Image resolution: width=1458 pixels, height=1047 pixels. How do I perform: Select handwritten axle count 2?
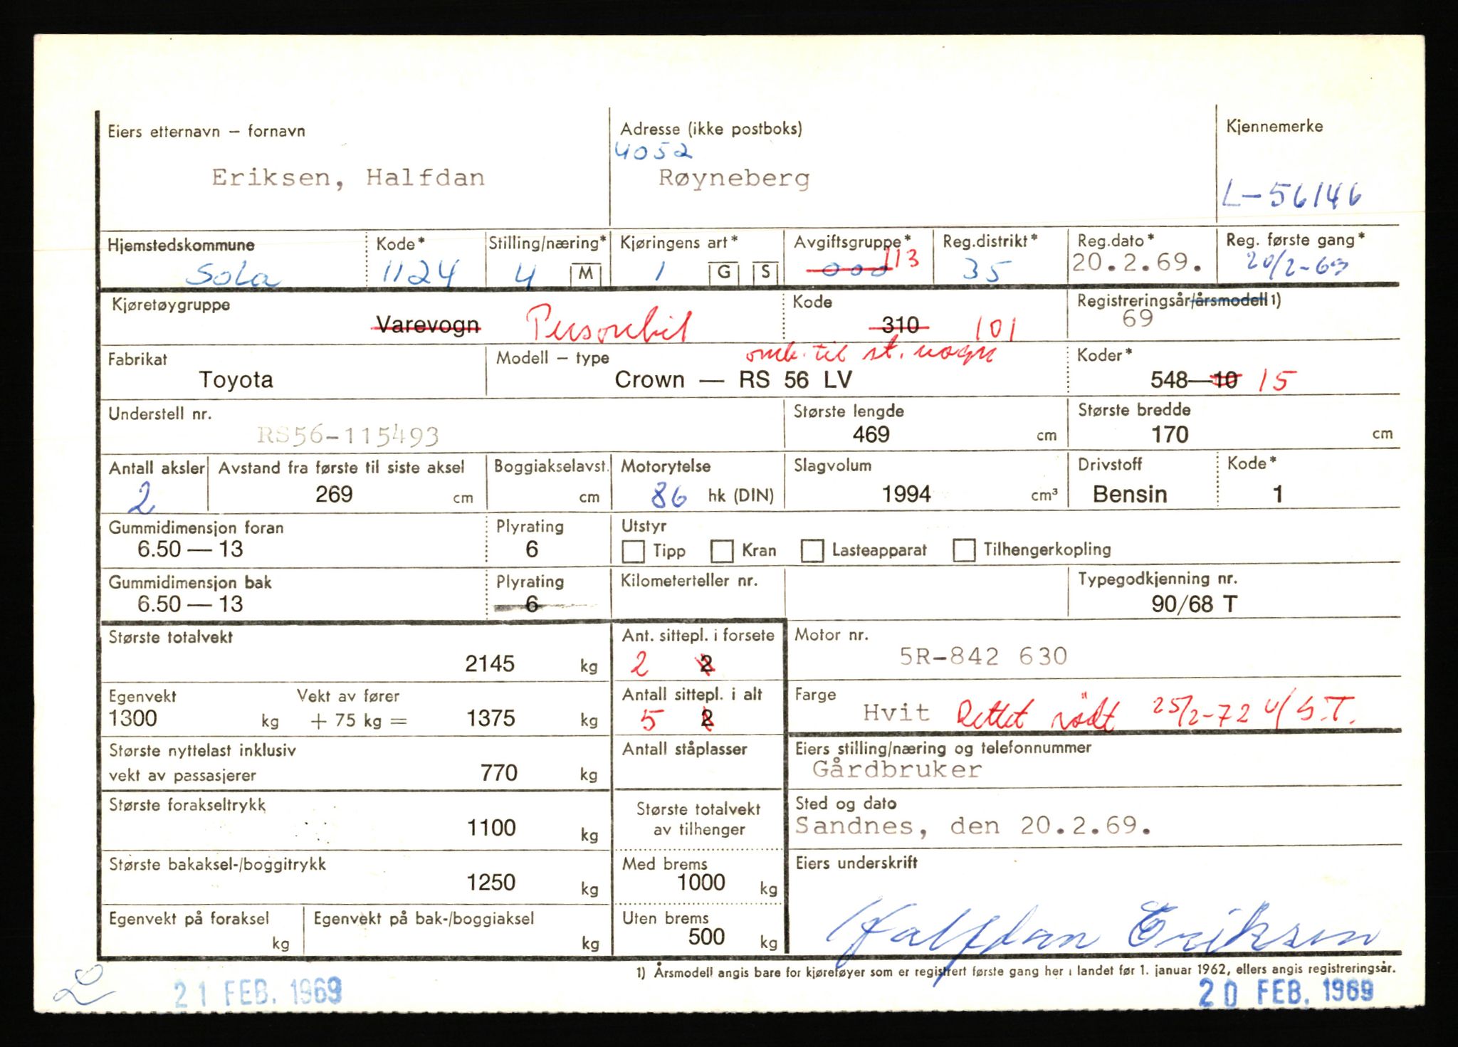pos(143,497)
